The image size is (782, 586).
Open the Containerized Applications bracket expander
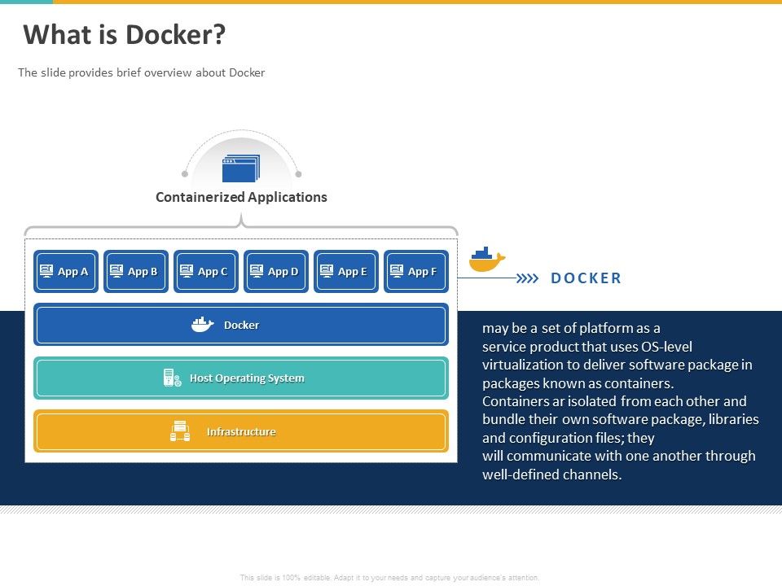[241, 221]
